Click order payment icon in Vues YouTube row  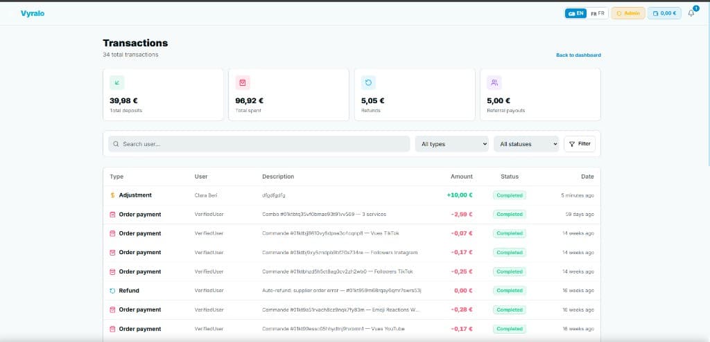(x=113, y=329)
